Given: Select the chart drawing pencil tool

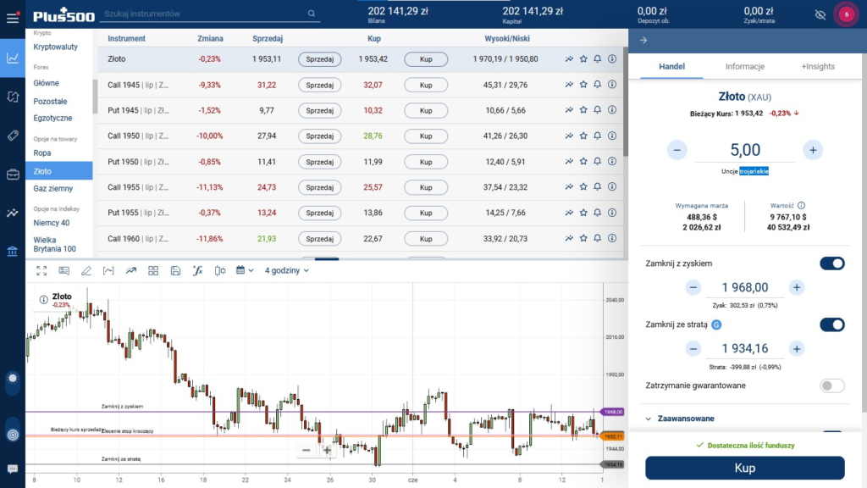Looking at the screenshot, I should (86, 271).
